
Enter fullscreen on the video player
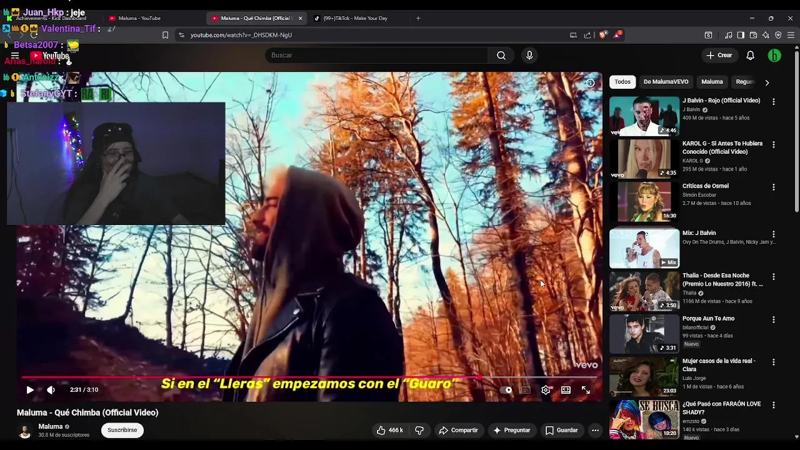pos(586,390)
